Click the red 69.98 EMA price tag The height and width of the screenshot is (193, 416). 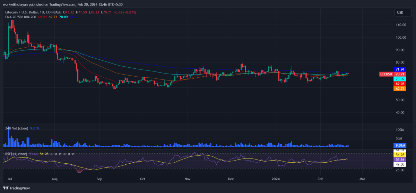tap(400, 84)
